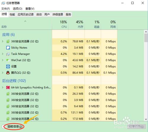Click the 86.4 MB memory cell
This screenshot has width=148, height=132.
[x=77, y=73]
